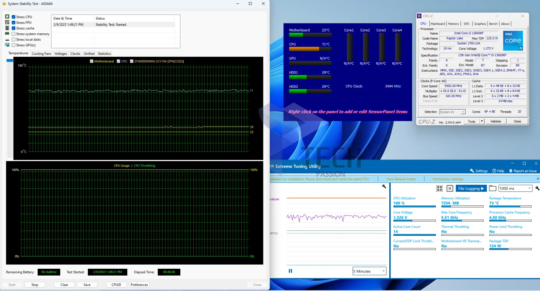Enable Stress system memory checkbox
540x291 pixels.
(14, 34)
